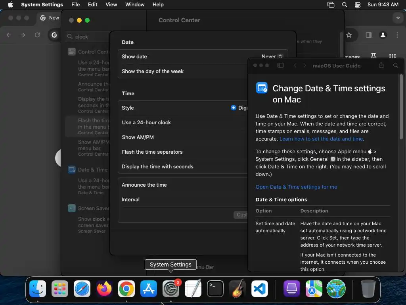
Task: Open System Settings app menu
Action: click(x=42, y=4)
